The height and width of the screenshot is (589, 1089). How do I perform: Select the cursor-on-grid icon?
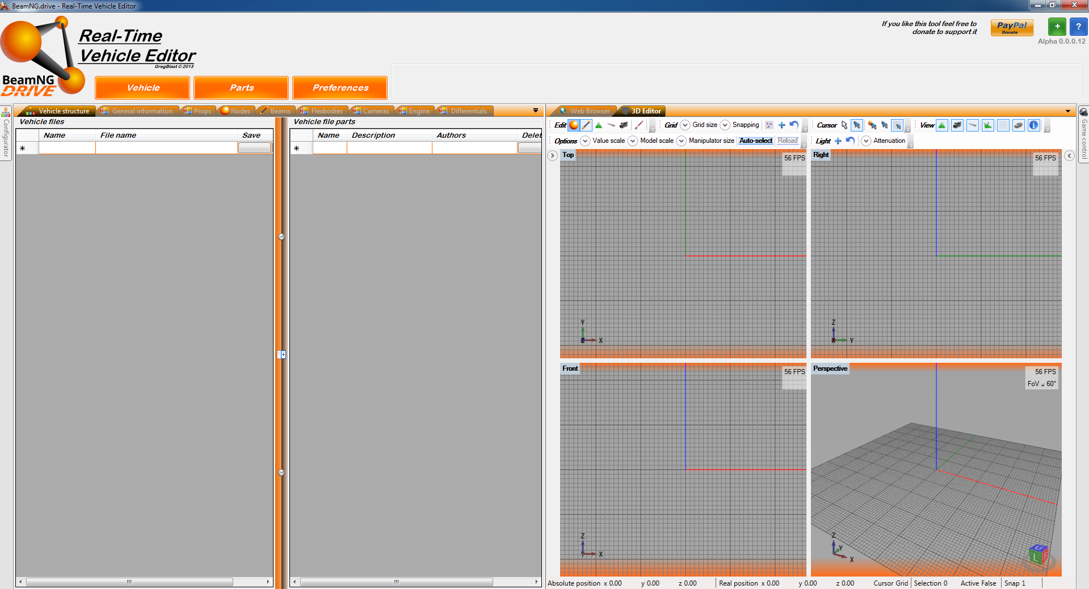click(x=897, y=125)
